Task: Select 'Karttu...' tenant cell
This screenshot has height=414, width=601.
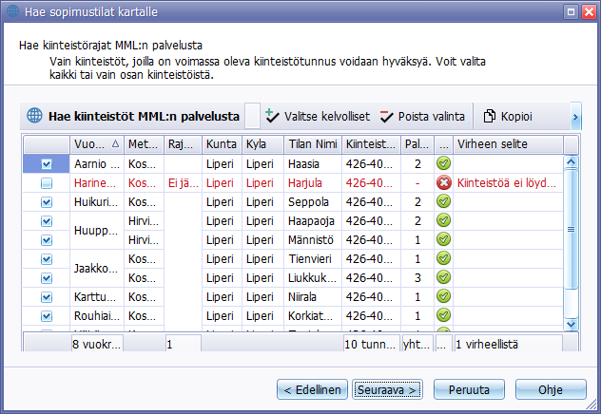Action: 97,297
